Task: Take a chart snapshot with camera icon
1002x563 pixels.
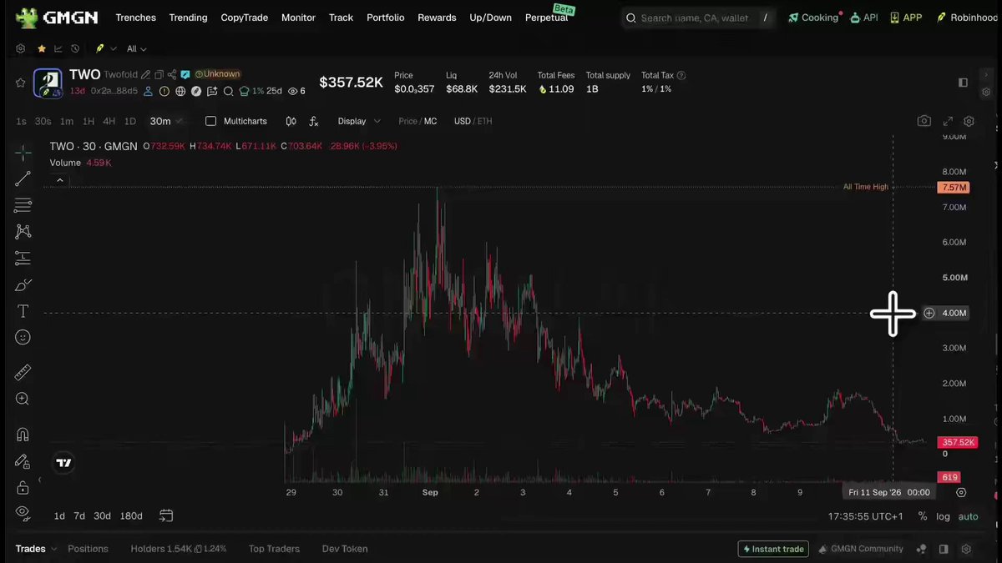Action: [x=924, y=121]
